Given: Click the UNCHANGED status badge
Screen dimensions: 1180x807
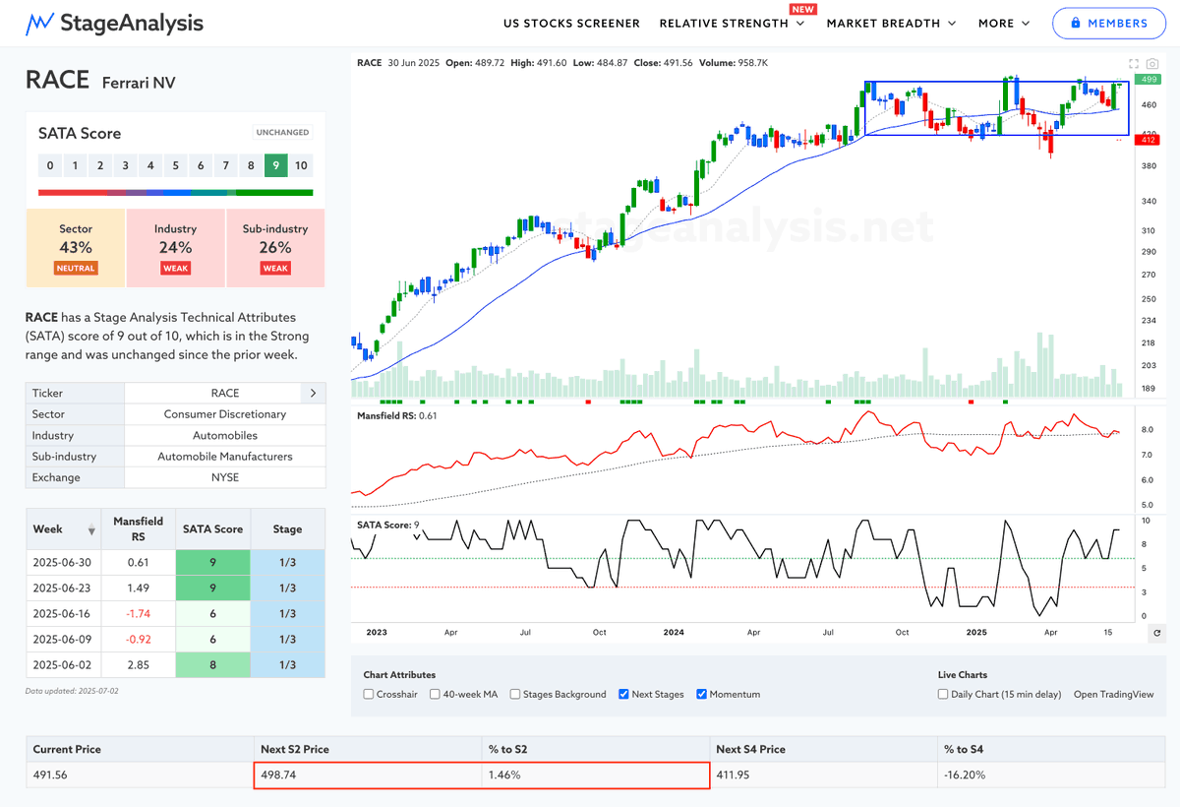Looking at the screenshot, I should (282, 132).
